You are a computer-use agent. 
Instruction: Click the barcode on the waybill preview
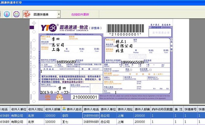(125, 28)
